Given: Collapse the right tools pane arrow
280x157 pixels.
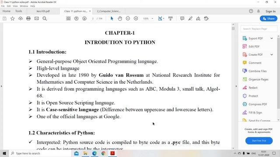Looking at the screenshot, I should tap(236, 86).
